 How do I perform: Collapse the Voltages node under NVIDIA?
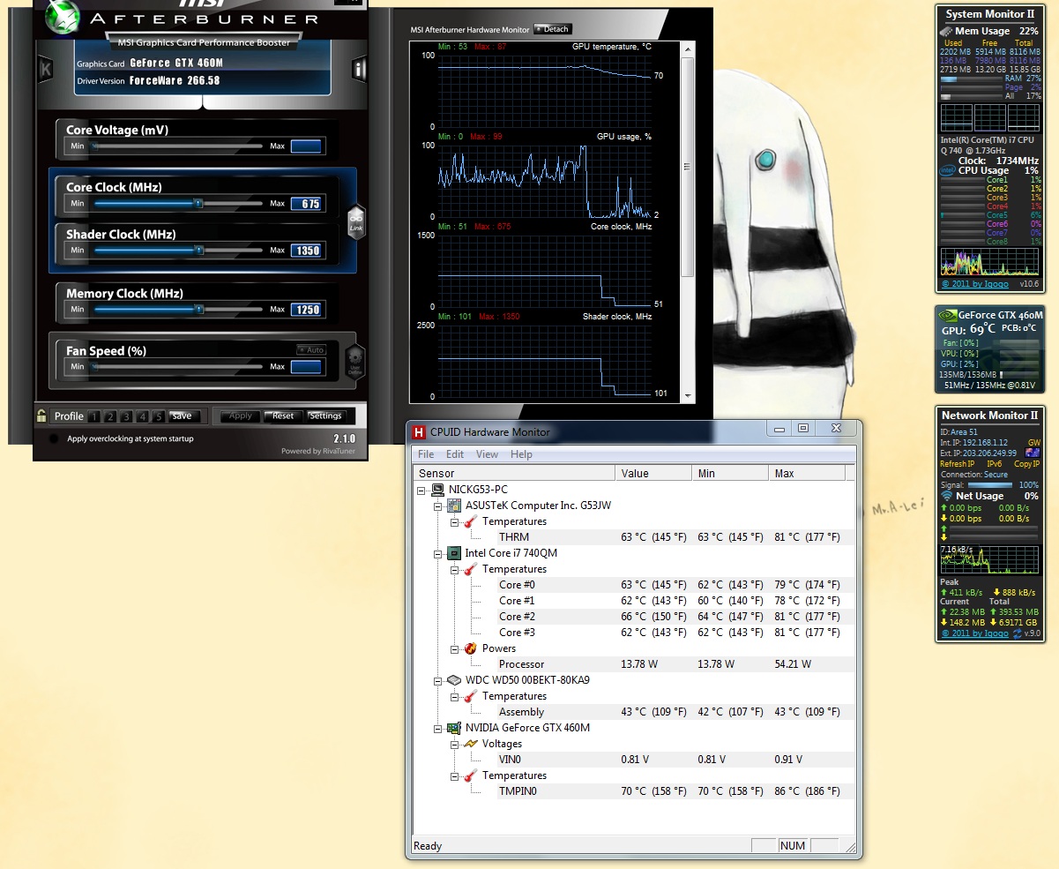tap(454, 744)
